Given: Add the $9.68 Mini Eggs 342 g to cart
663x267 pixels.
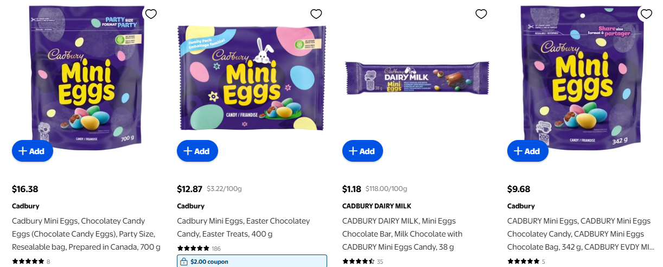Looking at the screenshot, I should click(528, 151).
